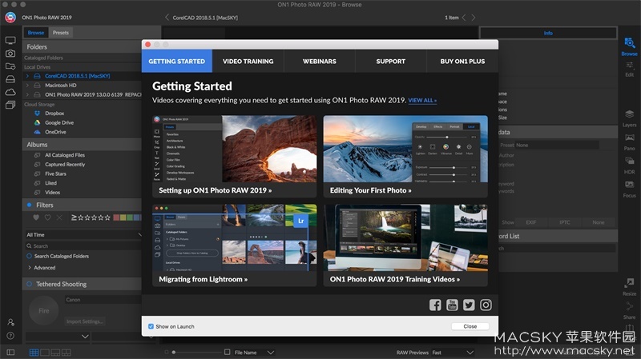Filter by unset heart outline icon
The image size is (641, 359).
pos(47,217)
